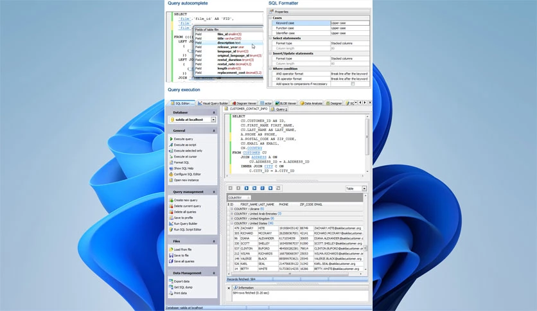Click the Execute selected only icon

coord(172,151)
